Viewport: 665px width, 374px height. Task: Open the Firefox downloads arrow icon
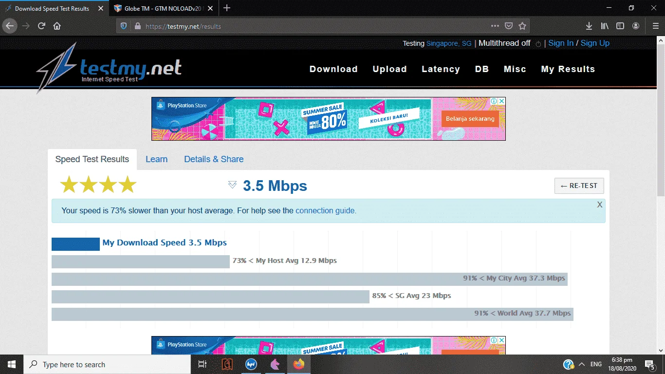[x=589, y=26]
